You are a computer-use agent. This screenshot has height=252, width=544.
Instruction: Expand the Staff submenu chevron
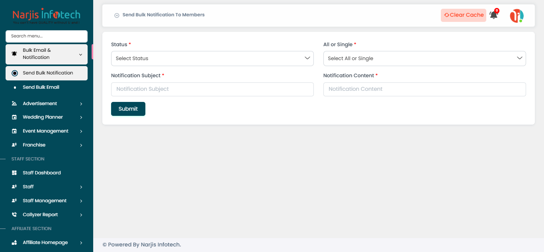(x=81, y=187)
